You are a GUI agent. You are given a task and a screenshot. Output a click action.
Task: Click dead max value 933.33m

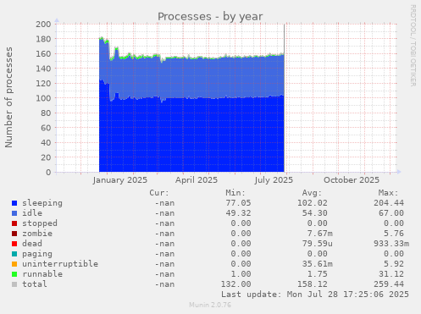click(x=391, y=244)
